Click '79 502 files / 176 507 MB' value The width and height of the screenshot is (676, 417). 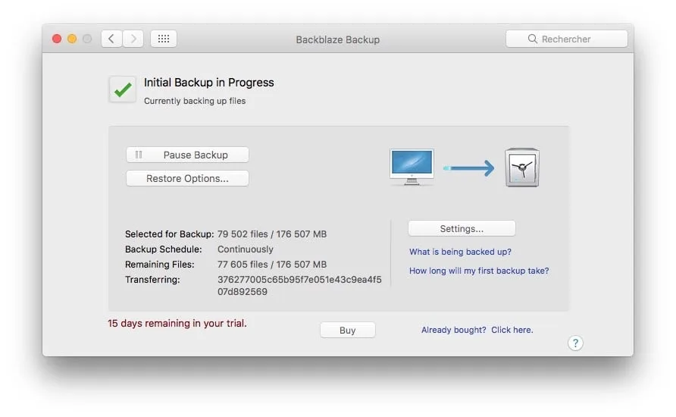coord(272,234)
